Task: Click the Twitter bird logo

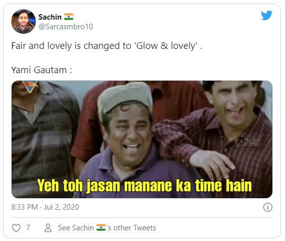Action: (266, 15)
